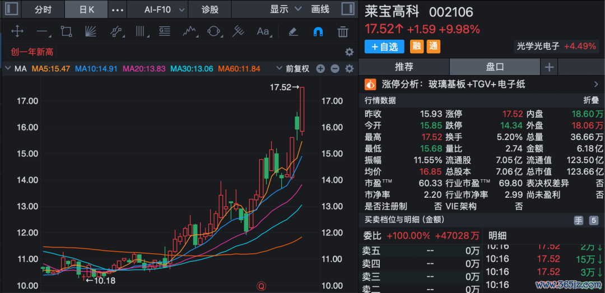Select the move/pan crosshair tool
Screen dimensions: 605x293
[17, 31]
